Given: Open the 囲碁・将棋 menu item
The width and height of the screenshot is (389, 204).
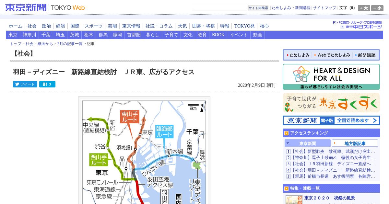Looking at the screenshot, I should [204, 26].
